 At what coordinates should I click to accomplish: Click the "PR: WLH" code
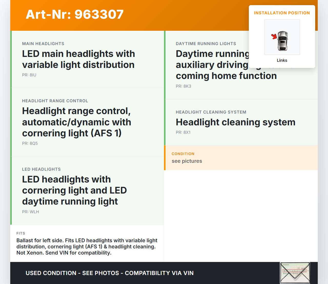[30, 212]
